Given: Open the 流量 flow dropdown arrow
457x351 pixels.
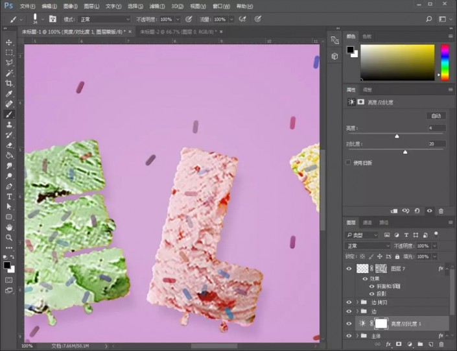Looking at the screenshot, I should coord(231,19).
